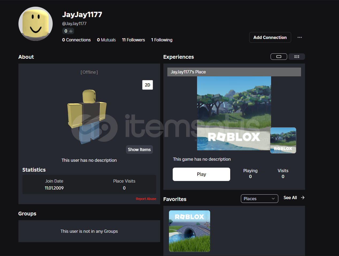Select the small experience preview thumbnail
The height and width of the screenshot is (256, 339).
[283, 140]
